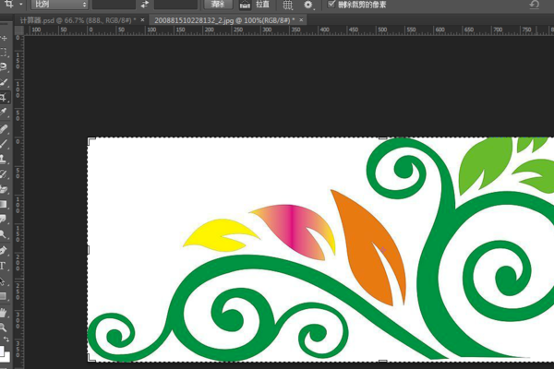Select the Zoom tool
554x369 pixels.
(4, 327)
